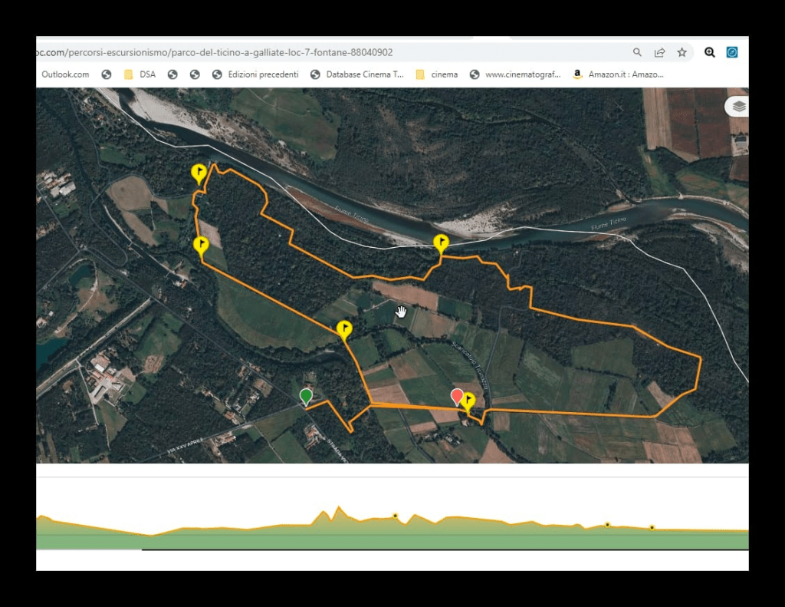Click the black magnifier extension icon
This screenshot has height=607, width=785.
pos(710,52)
